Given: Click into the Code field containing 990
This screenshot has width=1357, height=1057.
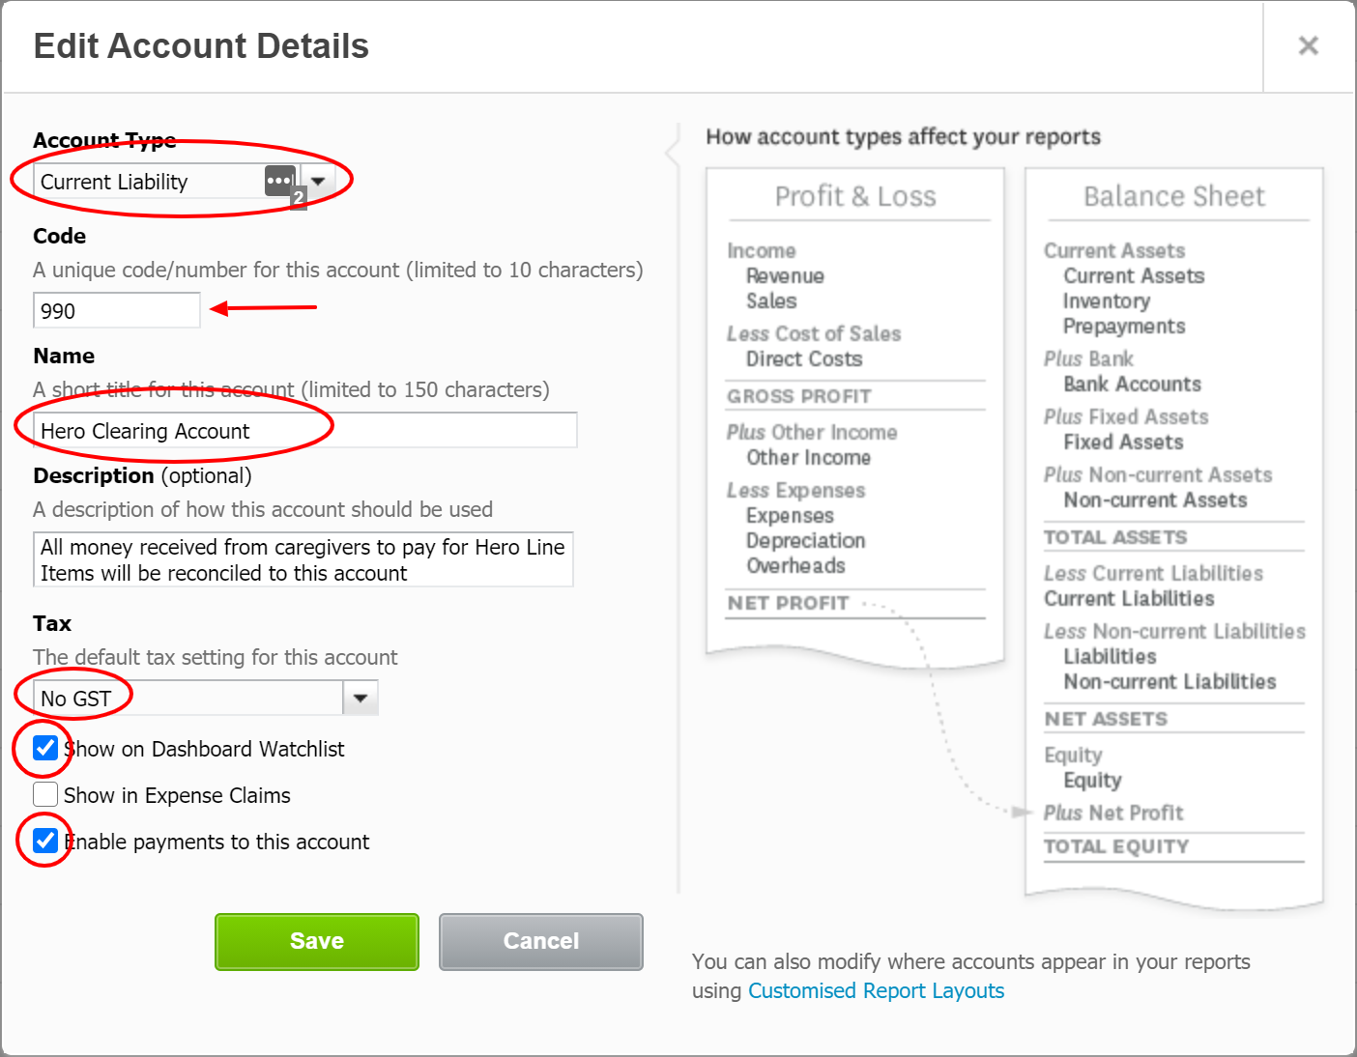Looking at the screenshot, I should [116, 311].
